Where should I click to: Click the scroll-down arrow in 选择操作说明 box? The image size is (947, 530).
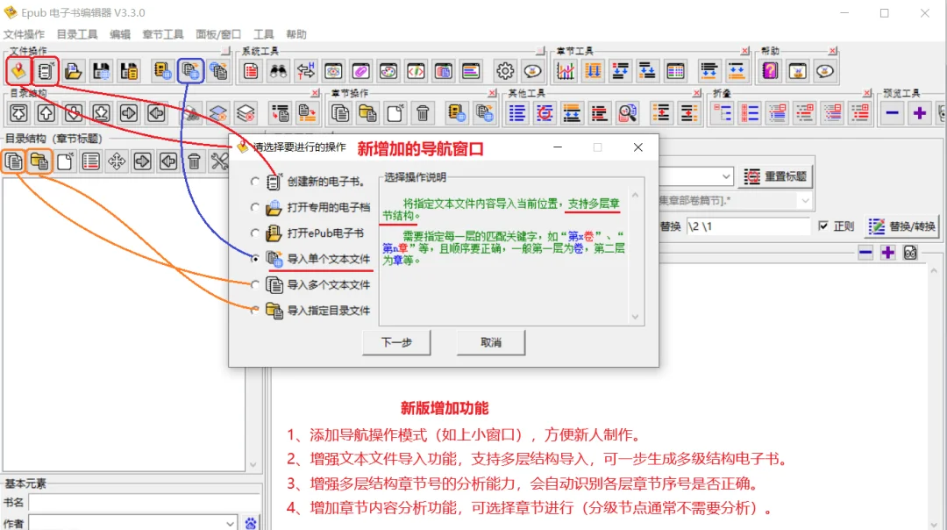coord(636,317)
